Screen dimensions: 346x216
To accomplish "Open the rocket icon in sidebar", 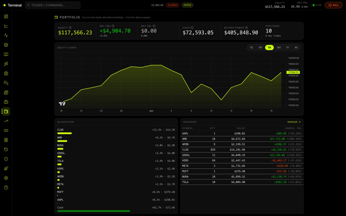I will tap(6, 168).
